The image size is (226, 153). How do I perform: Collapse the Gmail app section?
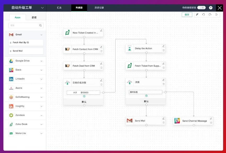41,35
